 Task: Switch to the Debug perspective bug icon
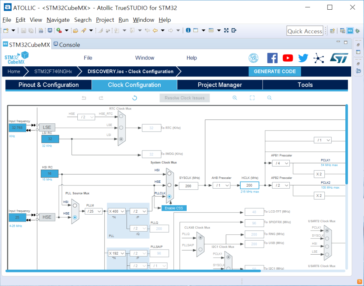pyautogui.click(x=357, y=31)
